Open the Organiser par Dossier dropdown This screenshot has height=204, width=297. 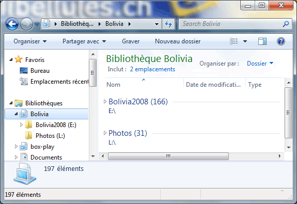point(260,63)
